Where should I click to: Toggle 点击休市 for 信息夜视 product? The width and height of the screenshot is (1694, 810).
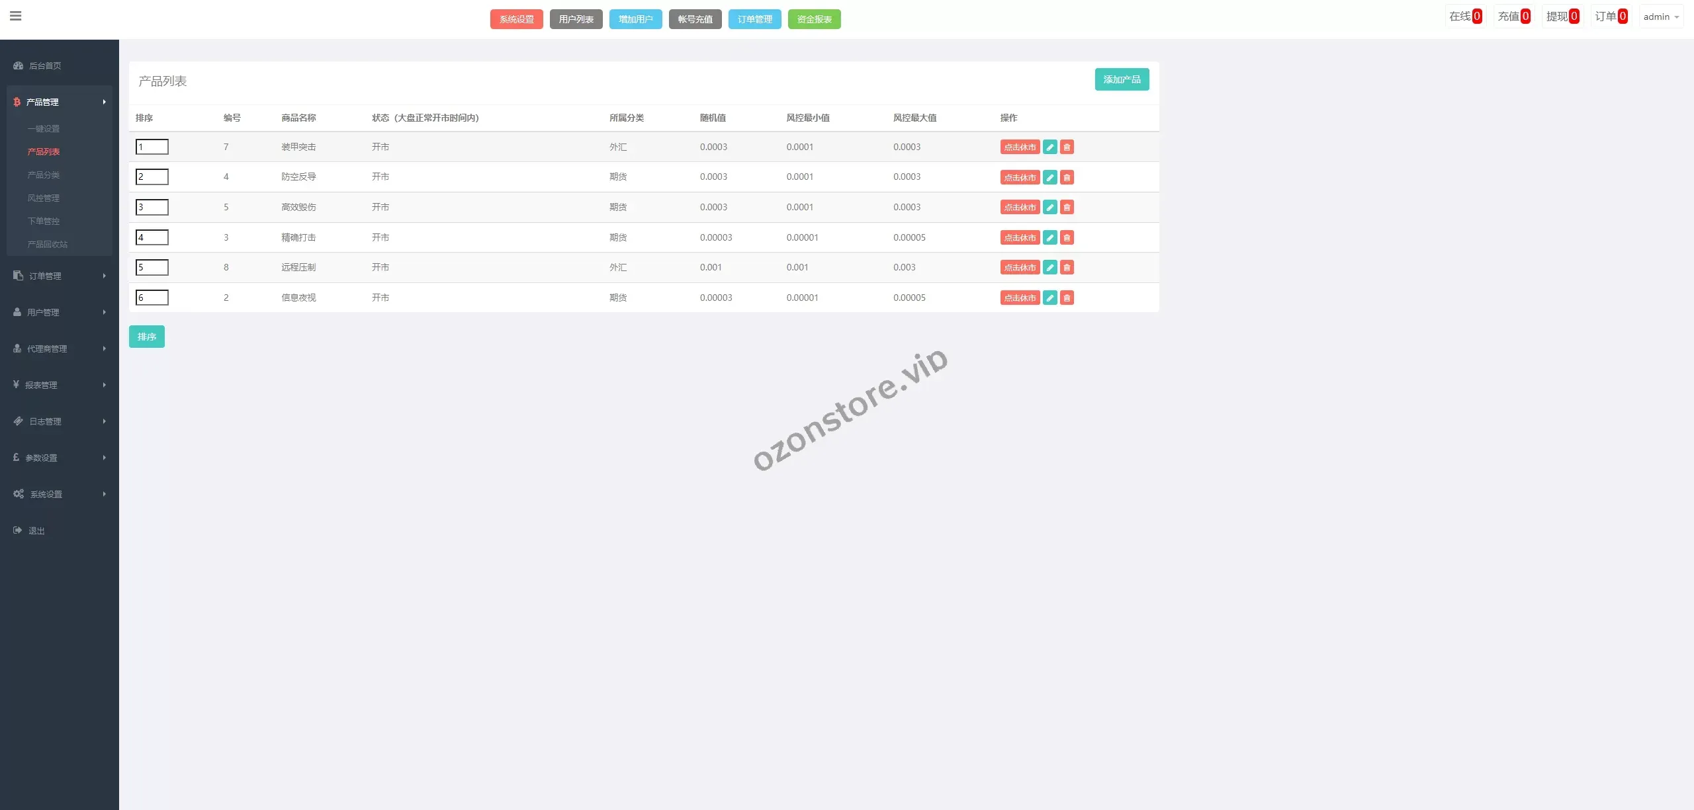(x=1020, y=298)
